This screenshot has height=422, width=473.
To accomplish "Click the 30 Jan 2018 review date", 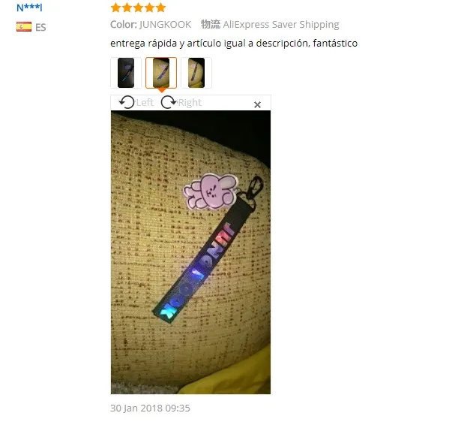I will tap(150, 408).
